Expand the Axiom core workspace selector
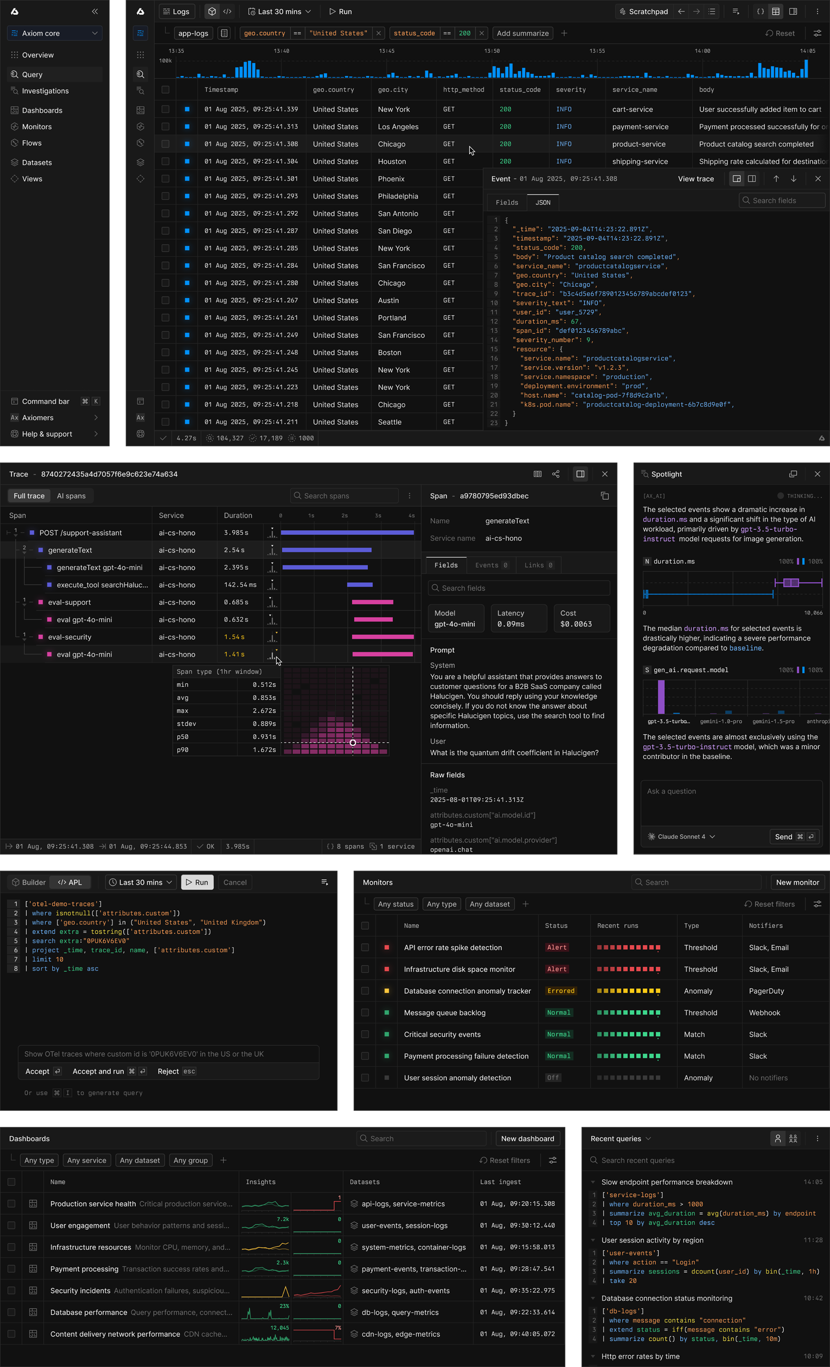830x1367 pixels. [54, 33]
